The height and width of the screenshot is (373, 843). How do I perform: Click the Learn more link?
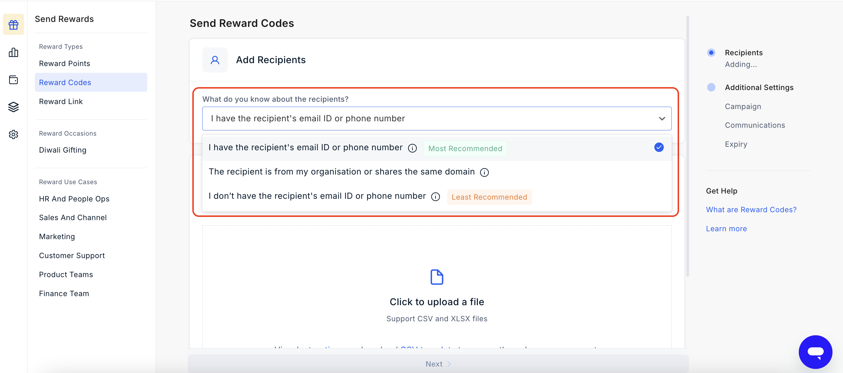[726, 229]
